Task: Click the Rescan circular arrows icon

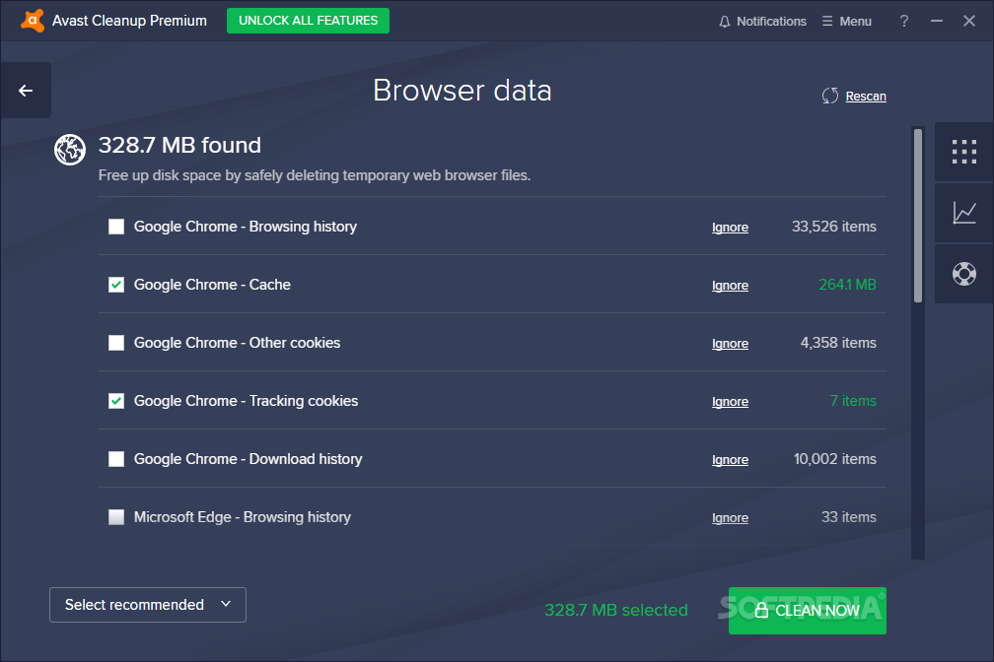Action: click(830, 96)
